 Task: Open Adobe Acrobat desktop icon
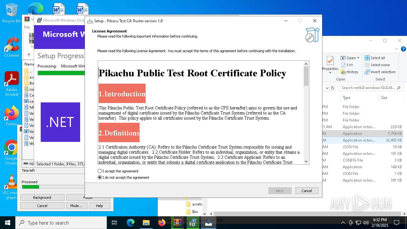click(x=11, y=84)
